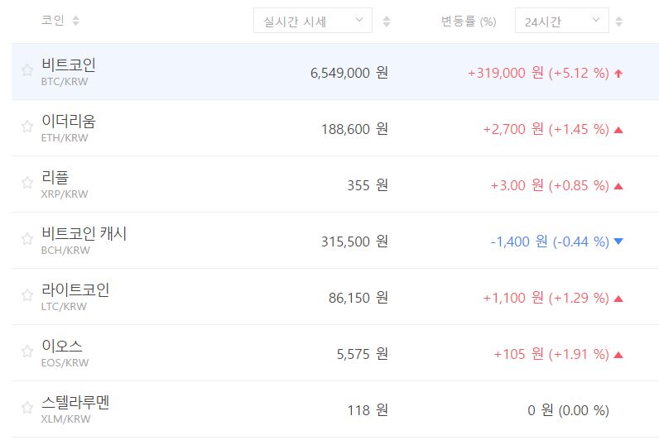Image resolution: width=659 pixels, height=440 pixels.
Task: Click the Bitcoin up arrow indicator
Action: (x=618, y=73)
